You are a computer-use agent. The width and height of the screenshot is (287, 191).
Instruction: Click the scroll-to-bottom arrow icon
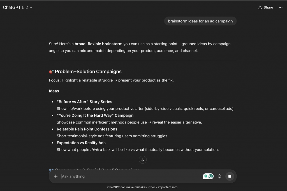(x=143, y=160)
